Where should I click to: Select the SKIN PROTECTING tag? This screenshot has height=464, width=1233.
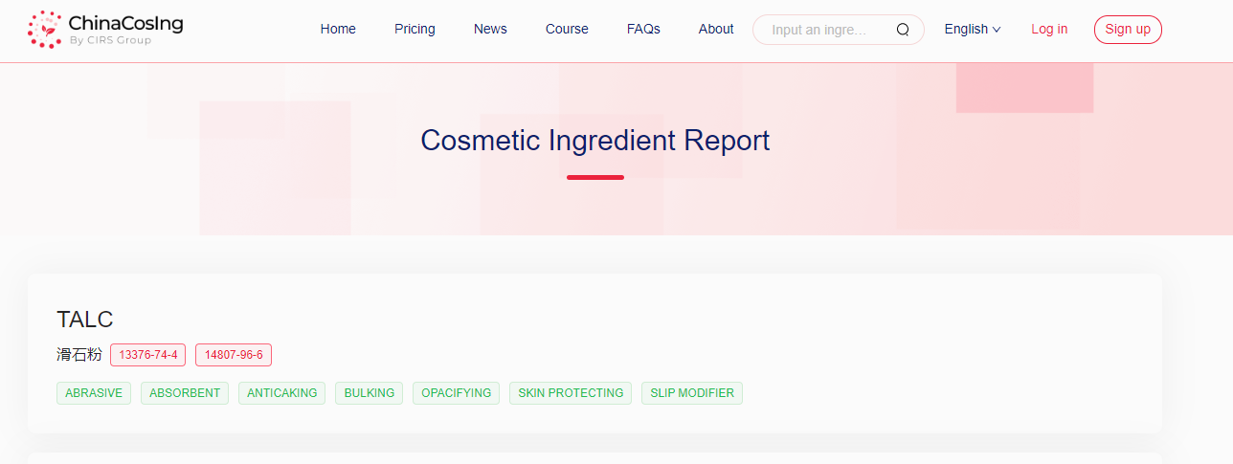(571, 393)
